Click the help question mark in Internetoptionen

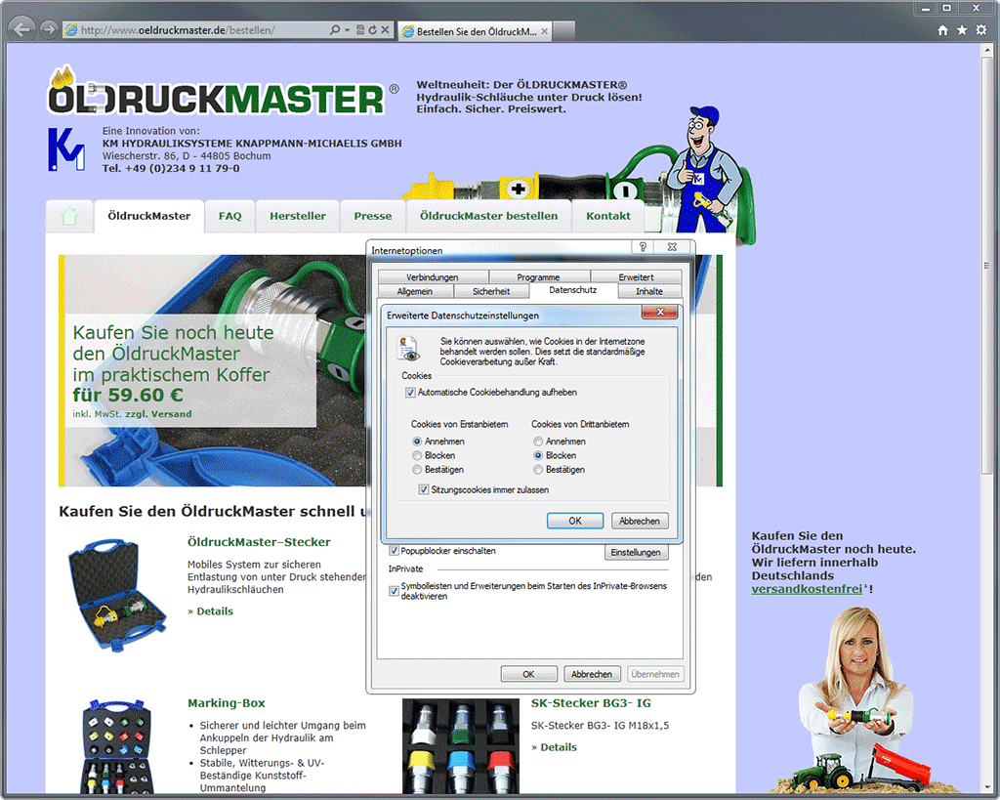pyautogui.click(x=643, y=247)
